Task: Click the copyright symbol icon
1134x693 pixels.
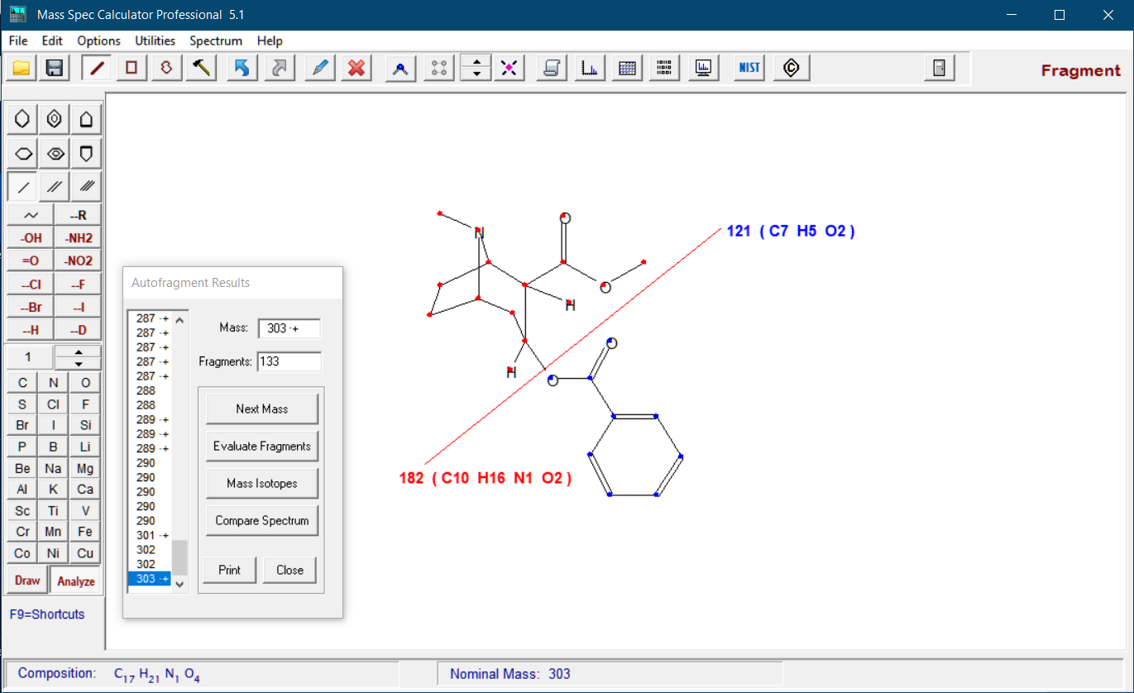Action: (x=792, y=68)
